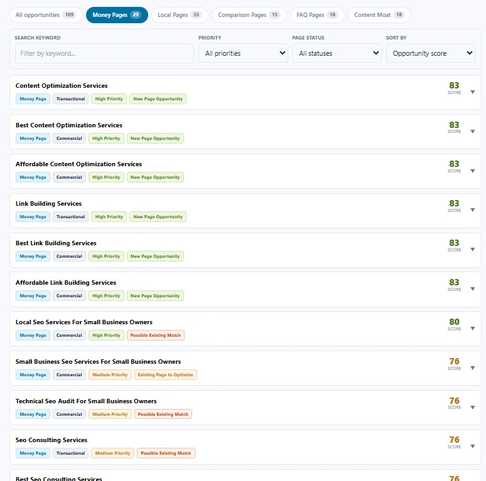Switch to the FAQ Pages tab

click(x=317, y=15)
